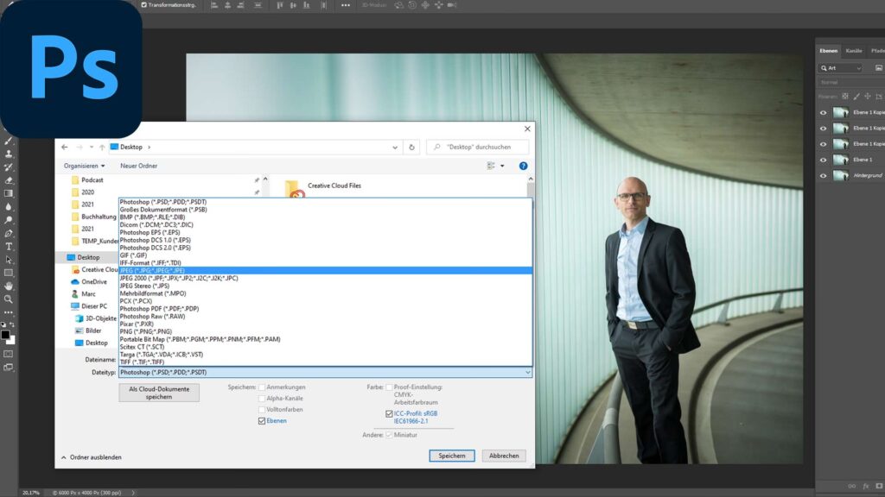The width and height of the screenshot is (885, 497).
Task: Click the refresh icon beside the address bar
Action: point(412,147)
